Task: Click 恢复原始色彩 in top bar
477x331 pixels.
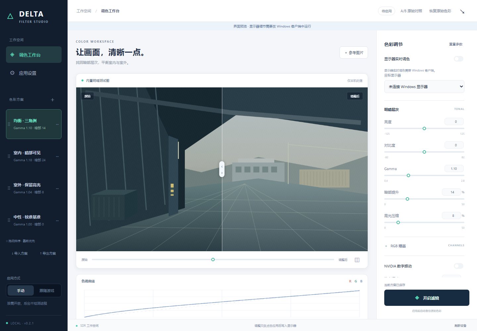Action: [x=440, y=11]
